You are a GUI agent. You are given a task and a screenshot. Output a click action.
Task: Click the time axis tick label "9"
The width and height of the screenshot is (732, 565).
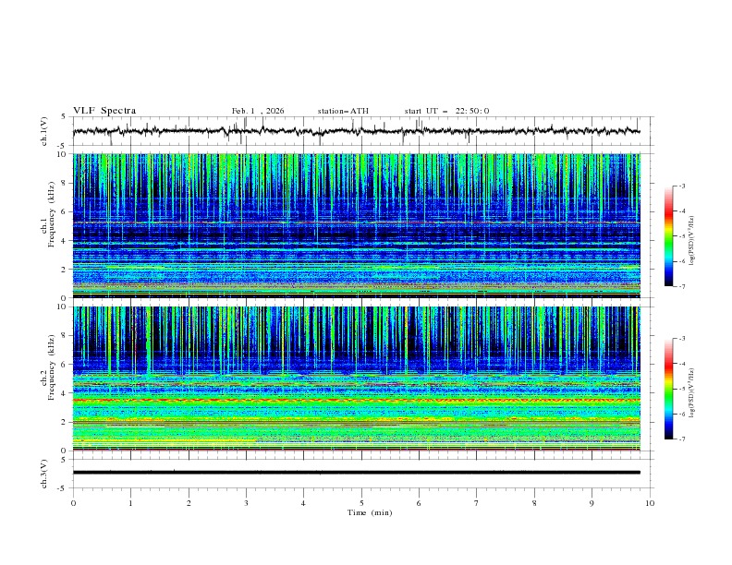click(x=592, y=503)
